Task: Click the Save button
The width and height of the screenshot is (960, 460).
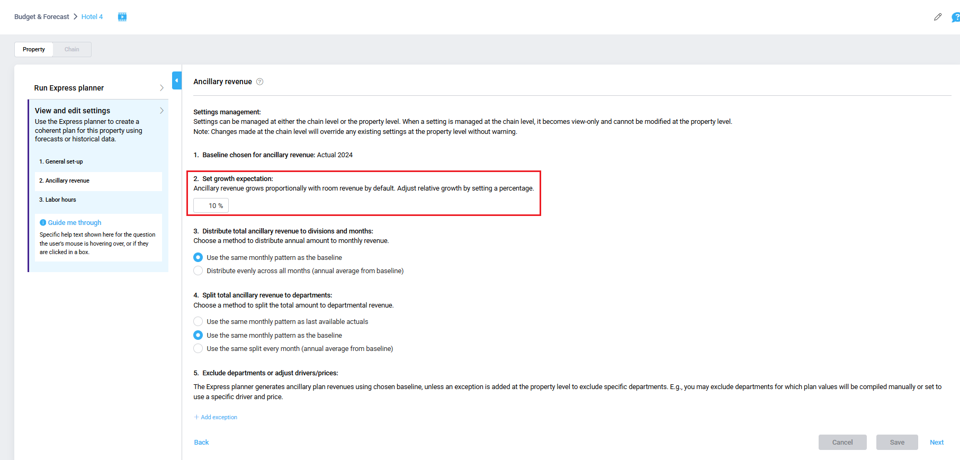Action: pos(897,443)
